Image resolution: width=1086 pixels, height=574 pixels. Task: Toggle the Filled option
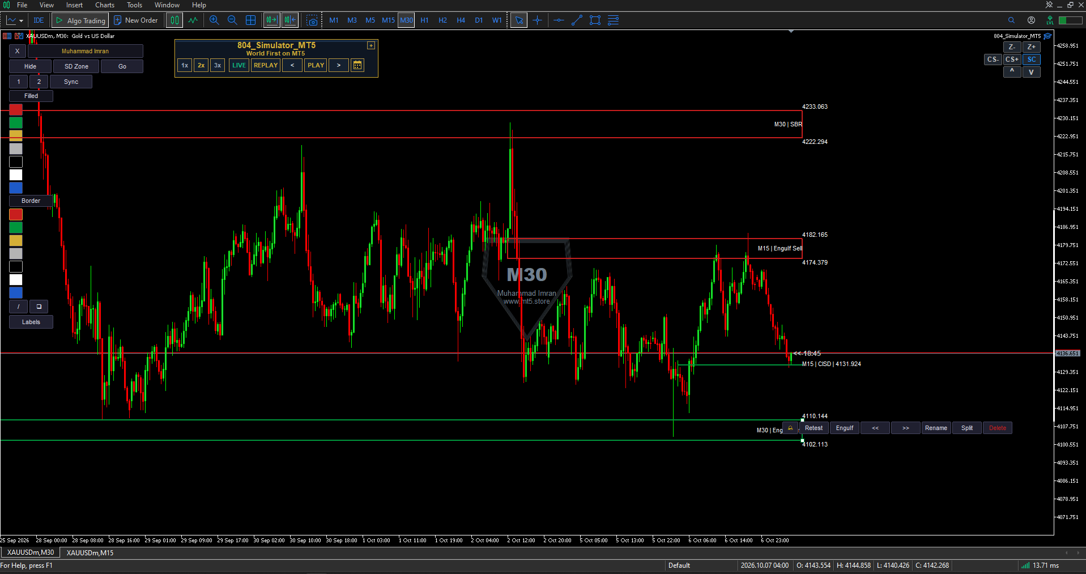(31, 96)
